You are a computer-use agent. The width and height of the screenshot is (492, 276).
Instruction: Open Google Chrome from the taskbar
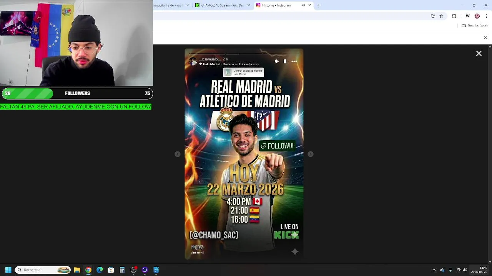tap(88, 270)
